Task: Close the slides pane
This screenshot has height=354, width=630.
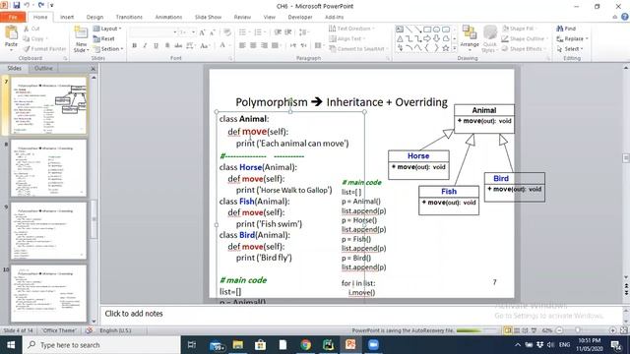Action: click(x=93, y=69)
